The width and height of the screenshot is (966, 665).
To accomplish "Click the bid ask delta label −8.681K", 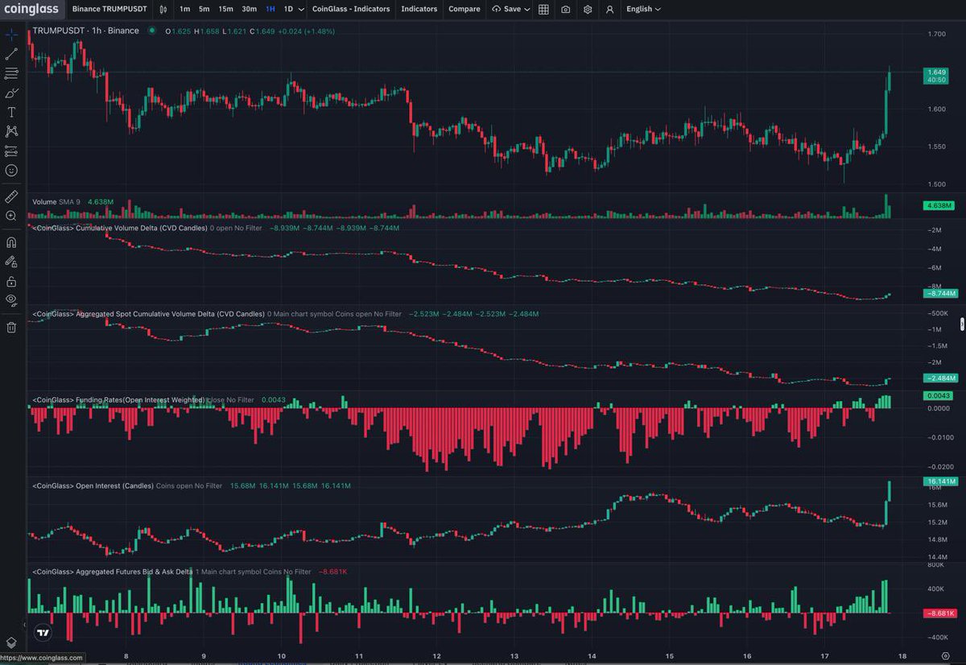I will 940,613.
